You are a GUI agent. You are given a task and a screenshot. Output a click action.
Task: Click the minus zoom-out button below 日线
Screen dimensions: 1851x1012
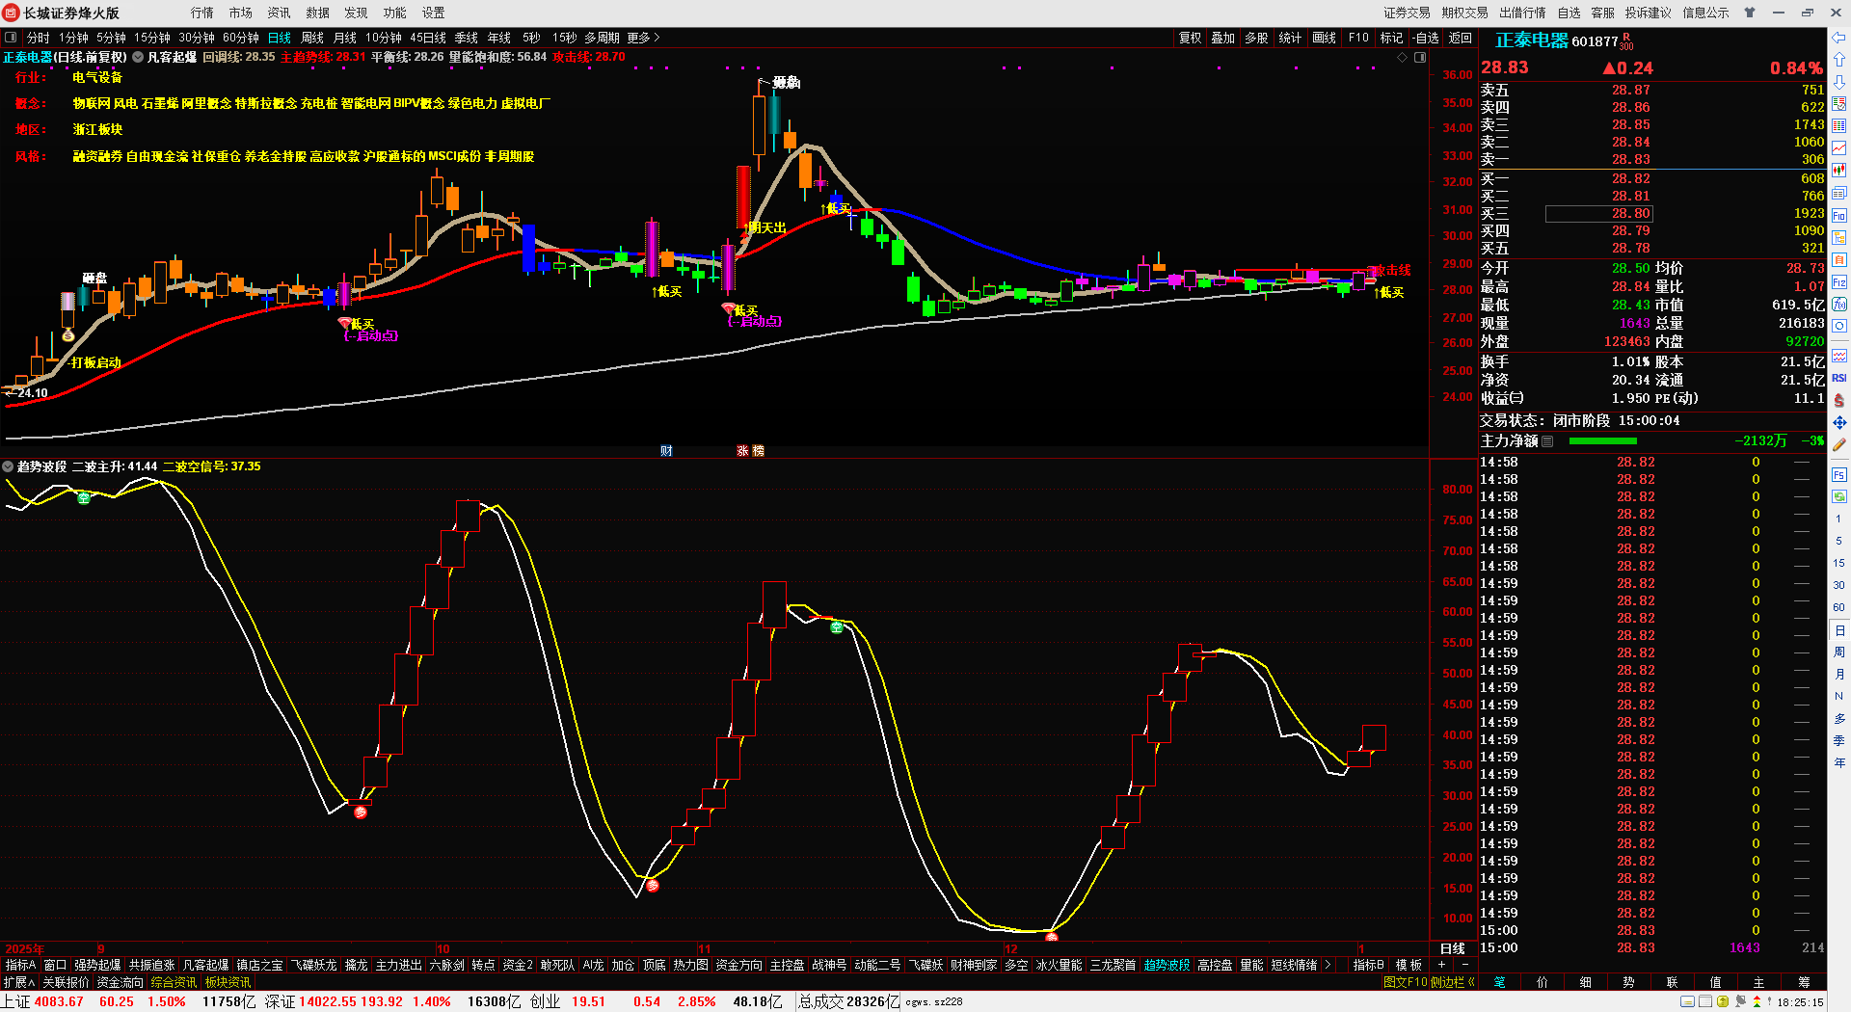point(1465,965)
